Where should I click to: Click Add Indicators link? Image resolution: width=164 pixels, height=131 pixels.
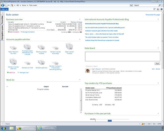[x=14, y=32]
